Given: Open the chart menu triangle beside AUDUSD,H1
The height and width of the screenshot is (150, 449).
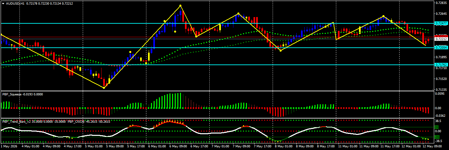Looking at the screenshot, I should tap(3, 3).
